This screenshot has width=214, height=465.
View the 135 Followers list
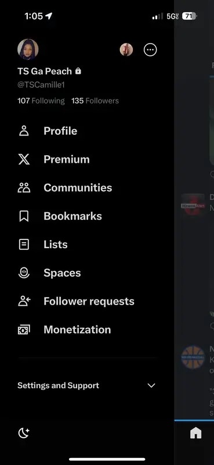tap(95, 101)
